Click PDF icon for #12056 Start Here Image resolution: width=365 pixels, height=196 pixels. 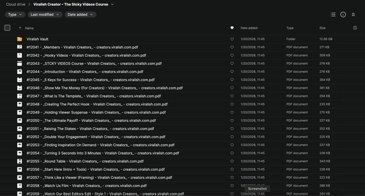pos(20,170)
